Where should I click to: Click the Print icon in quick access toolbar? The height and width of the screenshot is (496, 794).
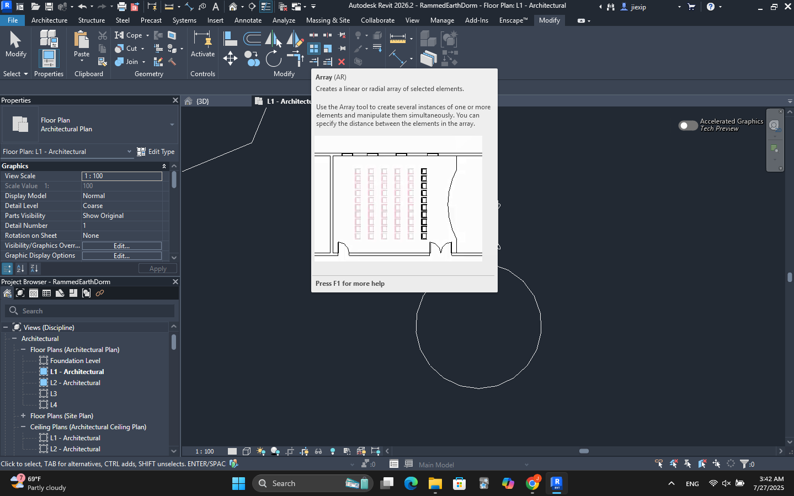pyautogui.click(x=122, y=7)
